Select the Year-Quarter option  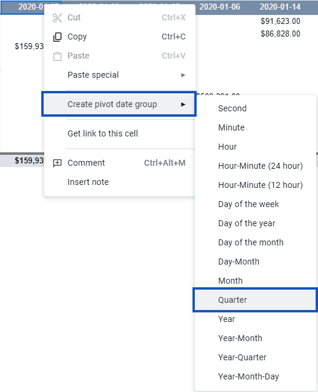(x=242, y=357)
